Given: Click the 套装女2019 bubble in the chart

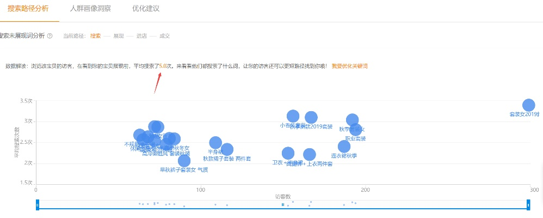Looking at the screenshot, I should point(528,105).
